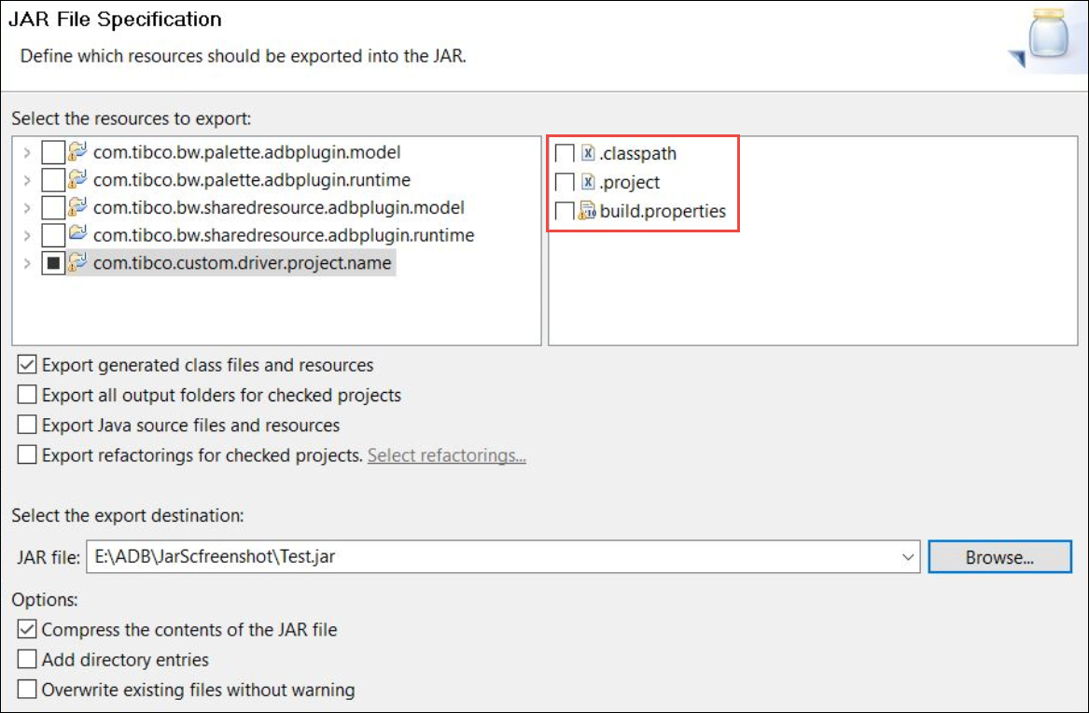Check the com.tibco.bw.palette.adbplugin.runtime project checkbox
The width and height of the screenshot is (1089, 713).
click(x=54, y=179)
